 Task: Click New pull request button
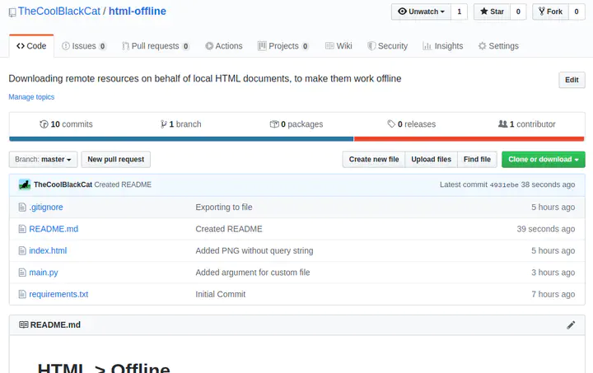click(x=116, y=160)
